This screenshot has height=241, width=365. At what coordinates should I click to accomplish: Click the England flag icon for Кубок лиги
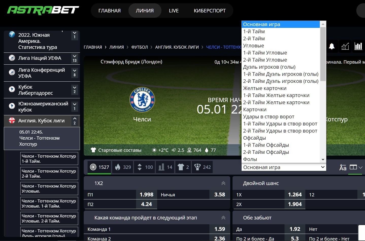12,120
